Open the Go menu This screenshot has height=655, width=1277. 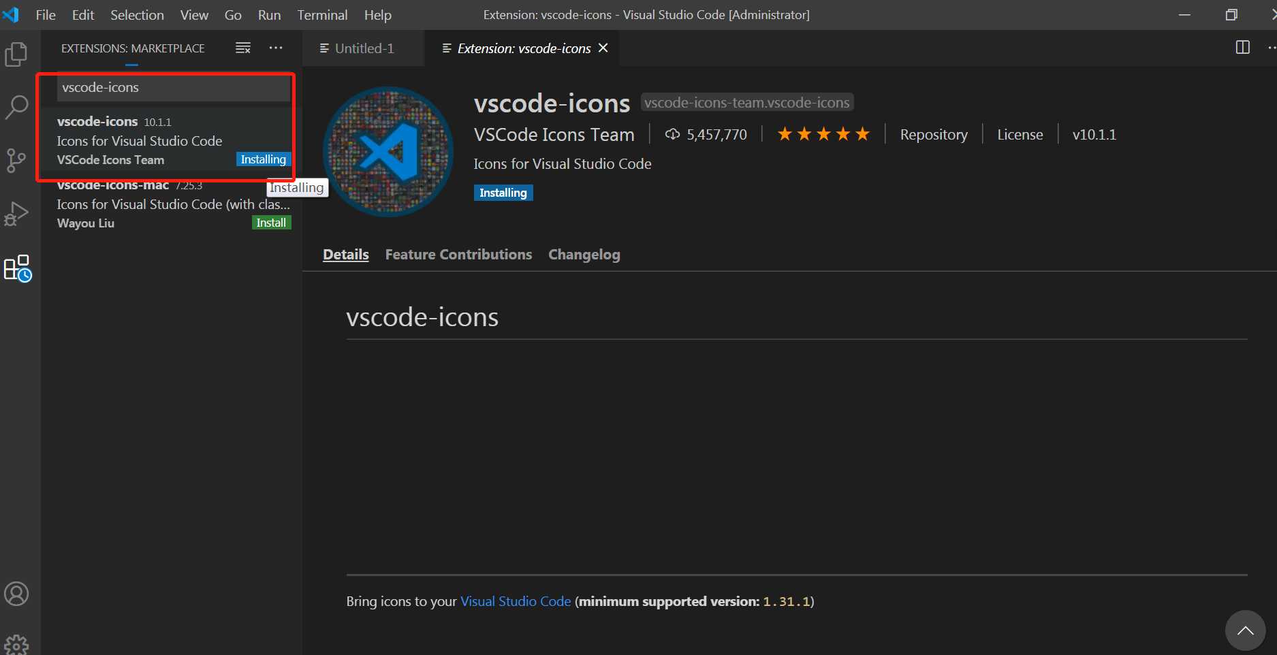(233, 14)
